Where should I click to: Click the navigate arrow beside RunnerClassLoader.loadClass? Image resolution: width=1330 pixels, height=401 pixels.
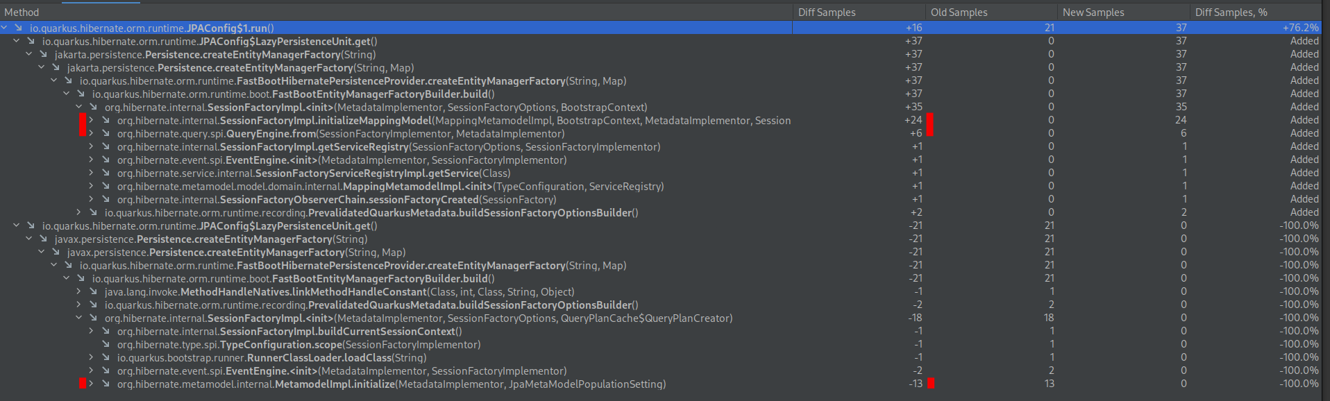pyautogui.click(x=105, y=357)
